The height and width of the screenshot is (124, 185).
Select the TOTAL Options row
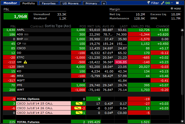[x=86, y=99]
